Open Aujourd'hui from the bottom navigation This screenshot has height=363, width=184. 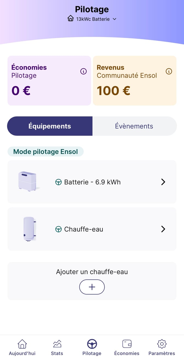pyautogui.click(x=22, y=347)
